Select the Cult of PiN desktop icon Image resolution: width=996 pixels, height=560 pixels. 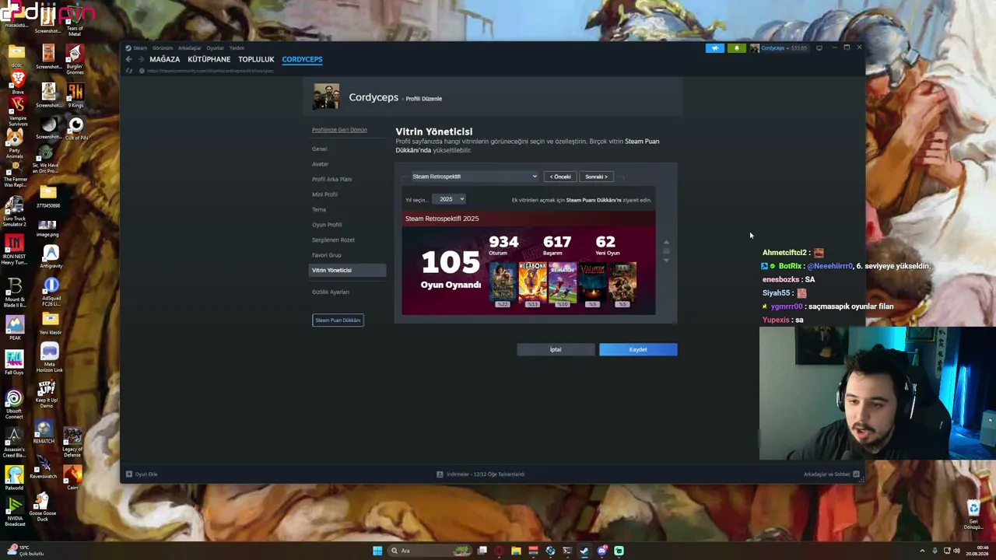point(75,129)
